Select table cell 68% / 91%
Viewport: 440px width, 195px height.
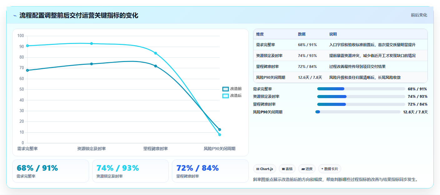307,45
